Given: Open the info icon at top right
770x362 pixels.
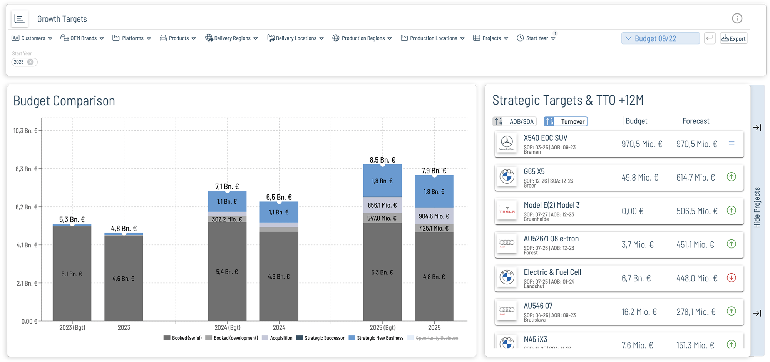Looking at the screenshot, I should [737, 18].
